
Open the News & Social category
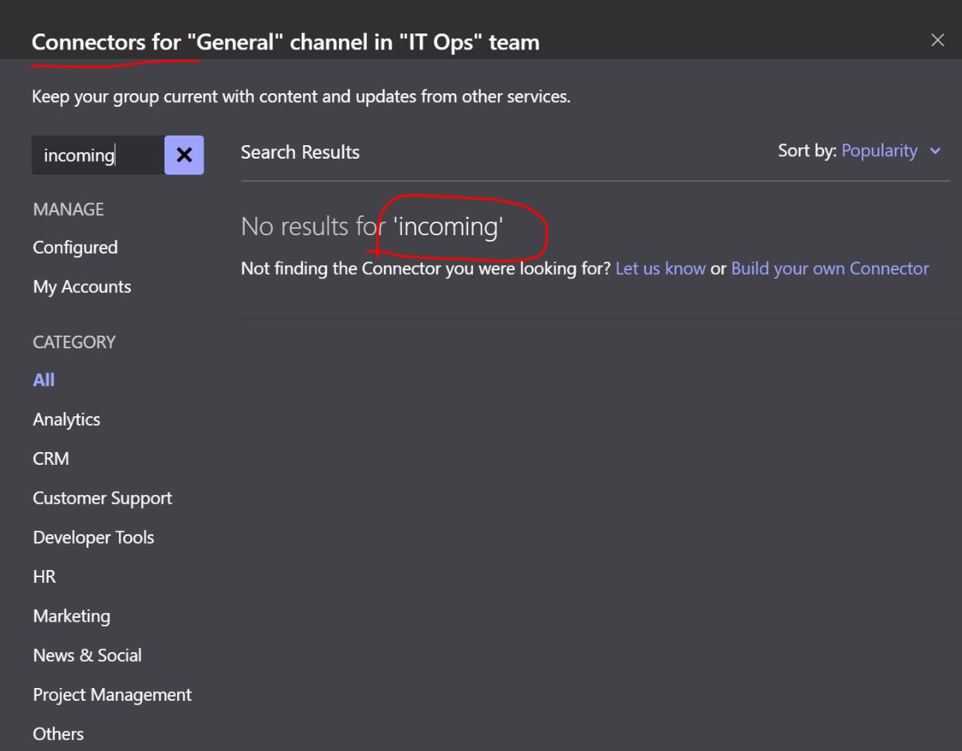[x=86, y=655]
